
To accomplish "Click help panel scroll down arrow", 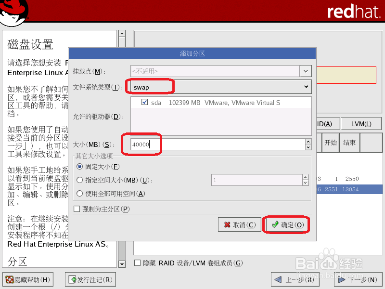I will pos(122,264).
